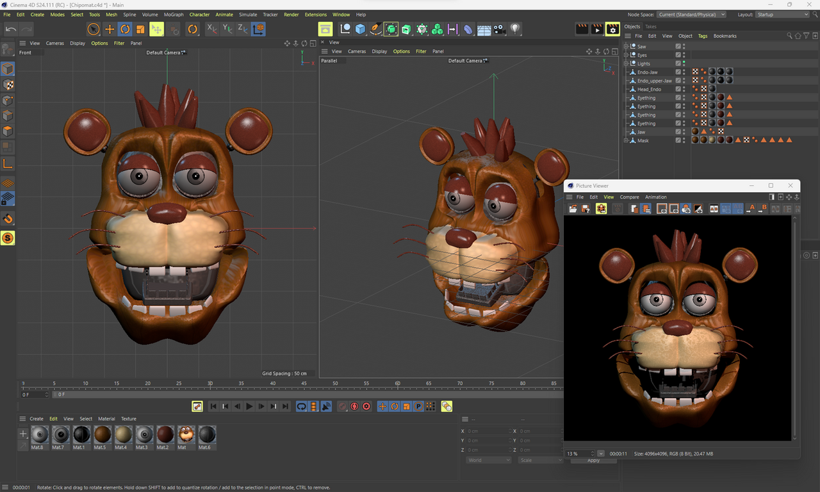Enable the Snap 'S' icon
Viewport: 820px width, 492px height.
pyautogui.click(x=8, y=238)
